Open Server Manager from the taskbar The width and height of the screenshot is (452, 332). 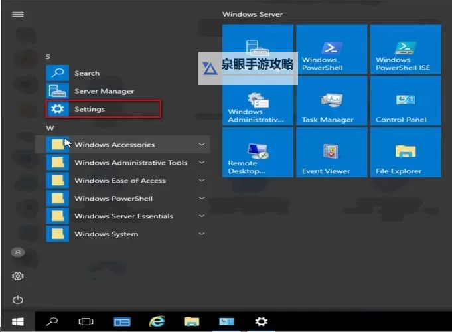click(122, 321)
